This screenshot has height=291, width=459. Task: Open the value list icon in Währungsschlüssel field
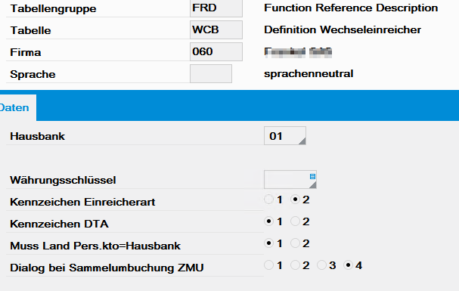click(312, 176)
